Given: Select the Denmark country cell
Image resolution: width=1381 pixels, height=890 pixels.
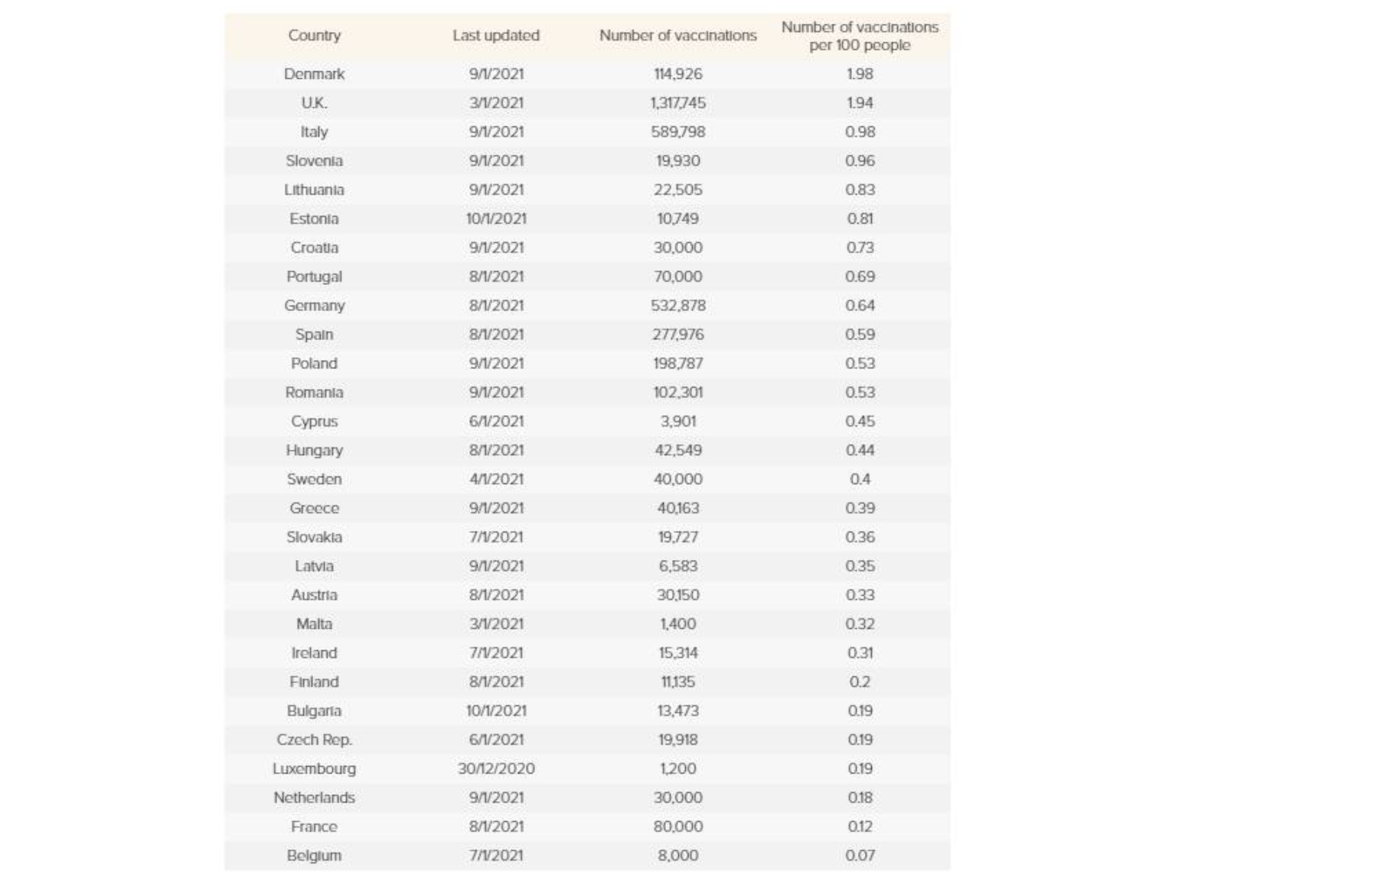Looking at the screenshot, I should [x=314, y=74].
